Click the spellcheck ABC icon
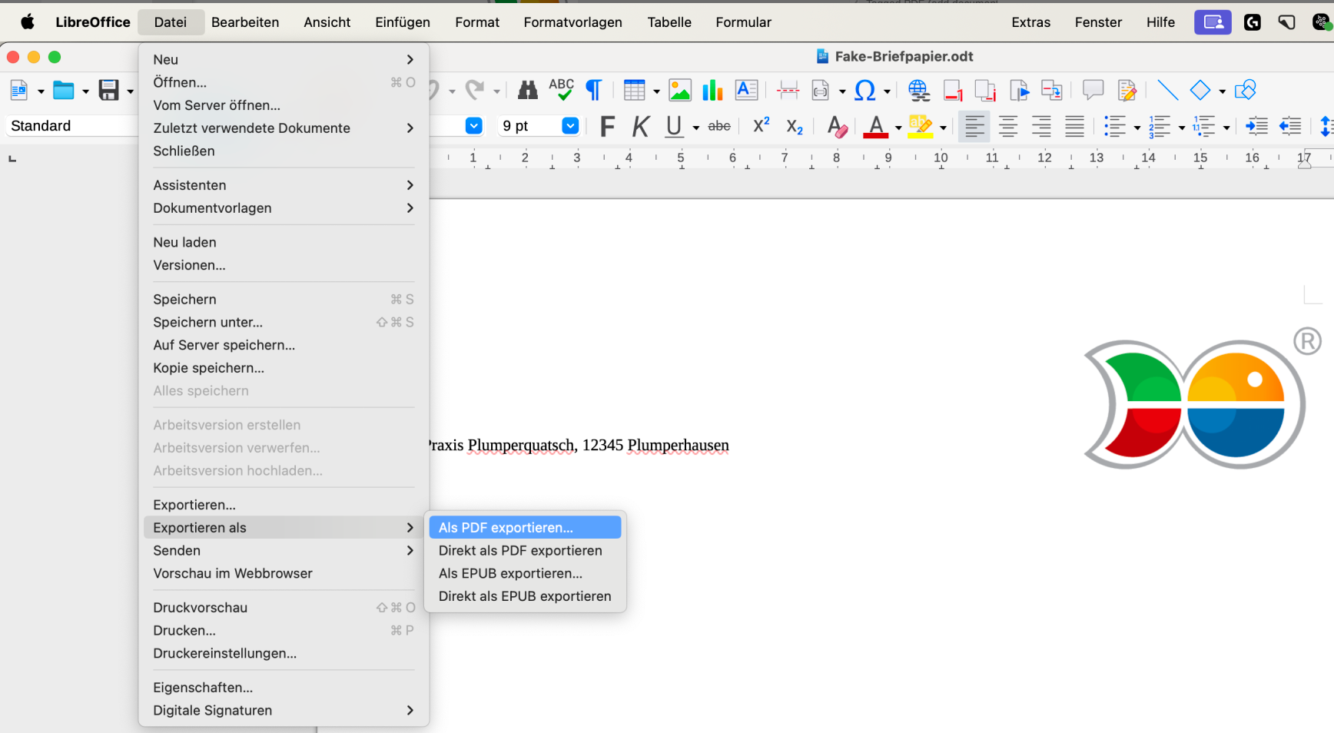The width and height of the screenshot is (1334, 733). [x=561, y=91]
